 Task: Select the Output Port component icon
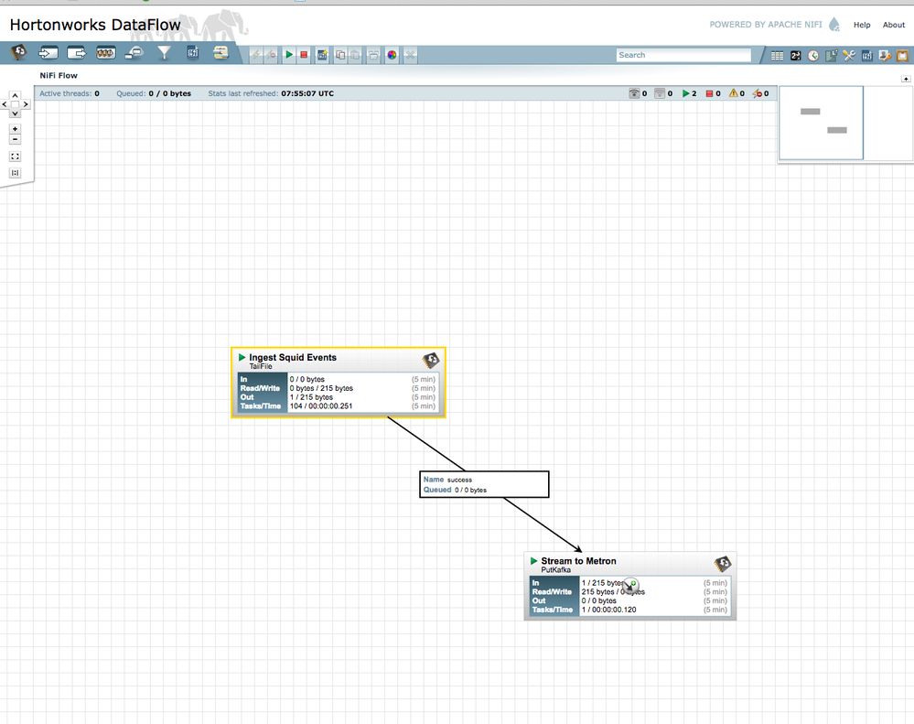pos(76,53)
